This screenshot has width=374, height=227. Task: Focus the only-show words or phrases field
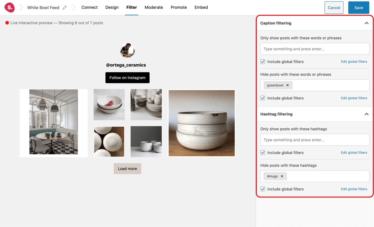coord(315,49)
